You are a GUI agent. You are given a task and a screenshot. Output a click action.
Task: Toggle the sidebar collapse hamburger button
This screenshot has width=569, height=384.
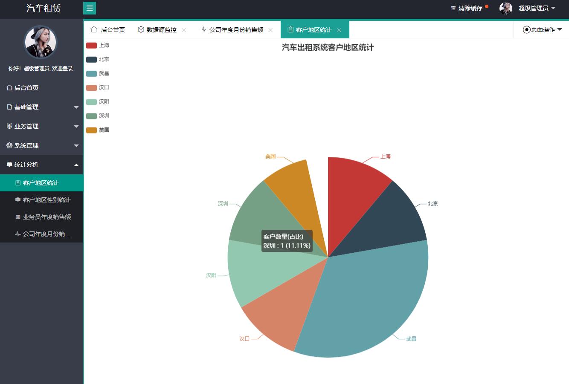tap(90, 8)
